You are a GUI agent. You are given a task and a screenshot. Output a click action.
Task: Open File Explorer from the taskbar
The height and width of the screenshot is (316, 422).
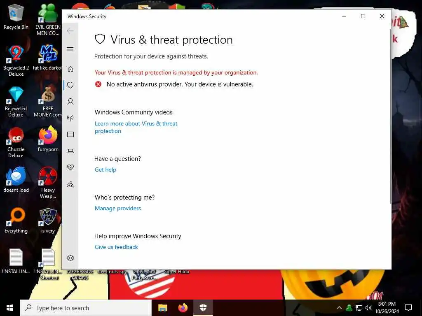(x=162, y=308)
